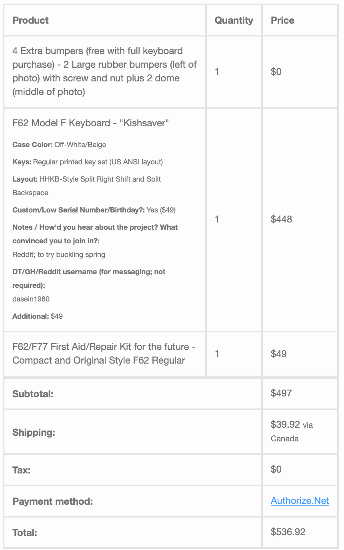
Task: Click the Custom/Low Serial Number/Birthday line
Action: pos(94,210)
